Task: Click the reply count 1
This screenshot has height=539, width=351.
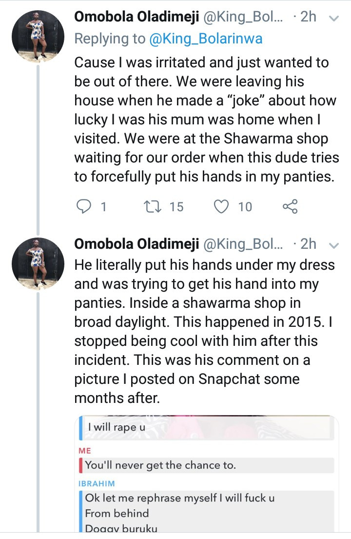Action: (103, 207)
